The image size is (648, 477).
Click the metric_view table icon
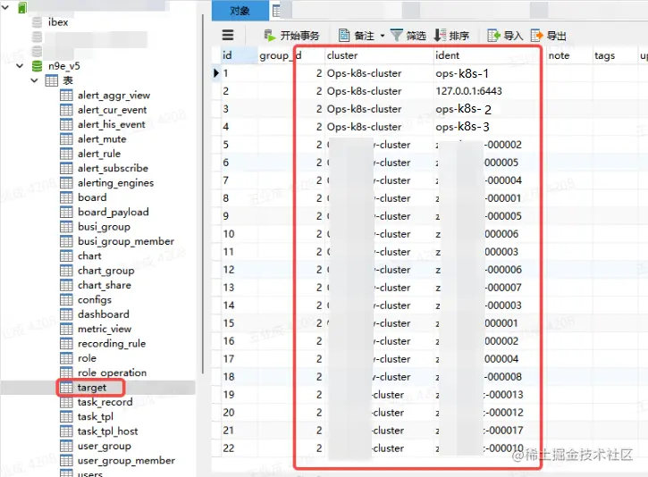click(x=66, y=329)
